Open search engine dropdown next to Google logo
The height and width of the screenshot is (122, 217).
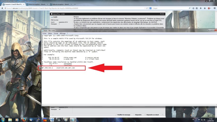click(152, 8)
